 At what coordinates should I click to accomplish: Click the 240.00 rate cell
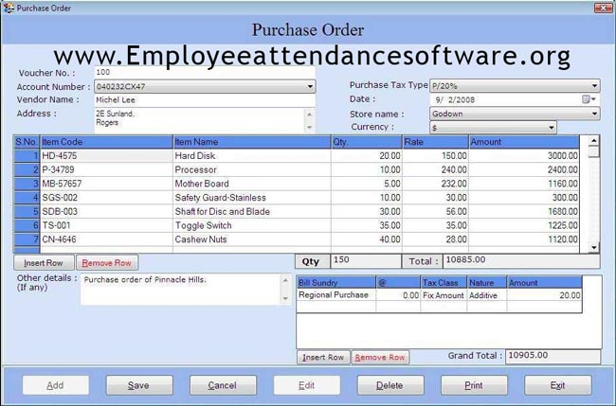435,169
